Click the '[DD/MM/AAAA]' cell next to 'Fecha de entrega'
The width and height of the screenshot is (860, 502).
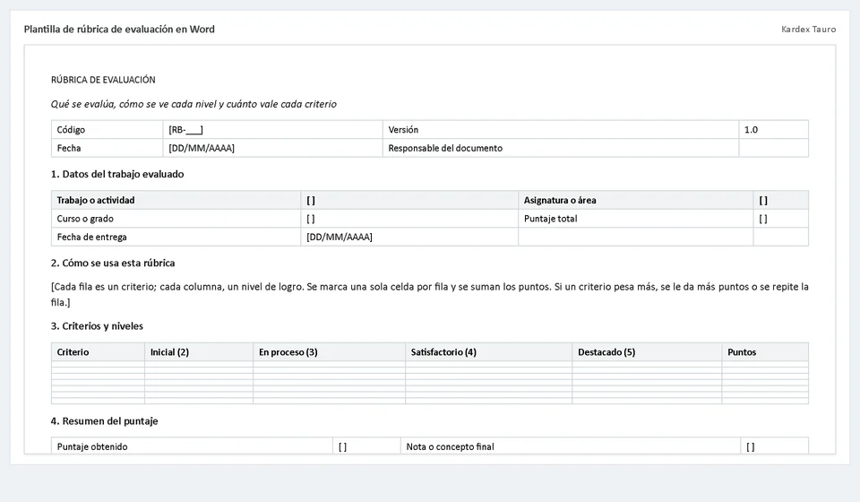409,237
